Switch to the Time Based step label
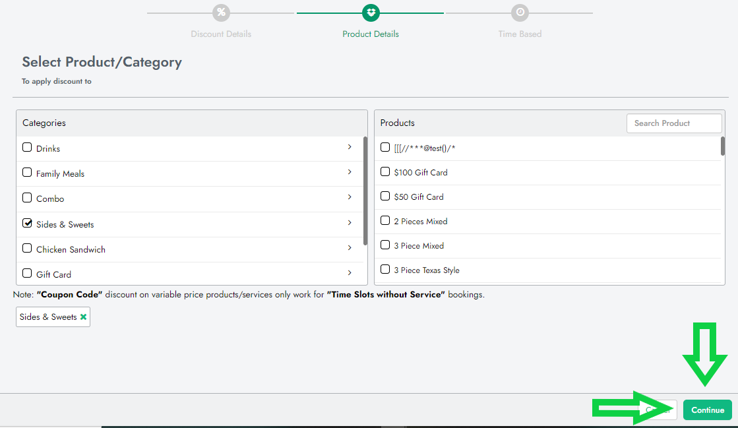 [520, 34]
